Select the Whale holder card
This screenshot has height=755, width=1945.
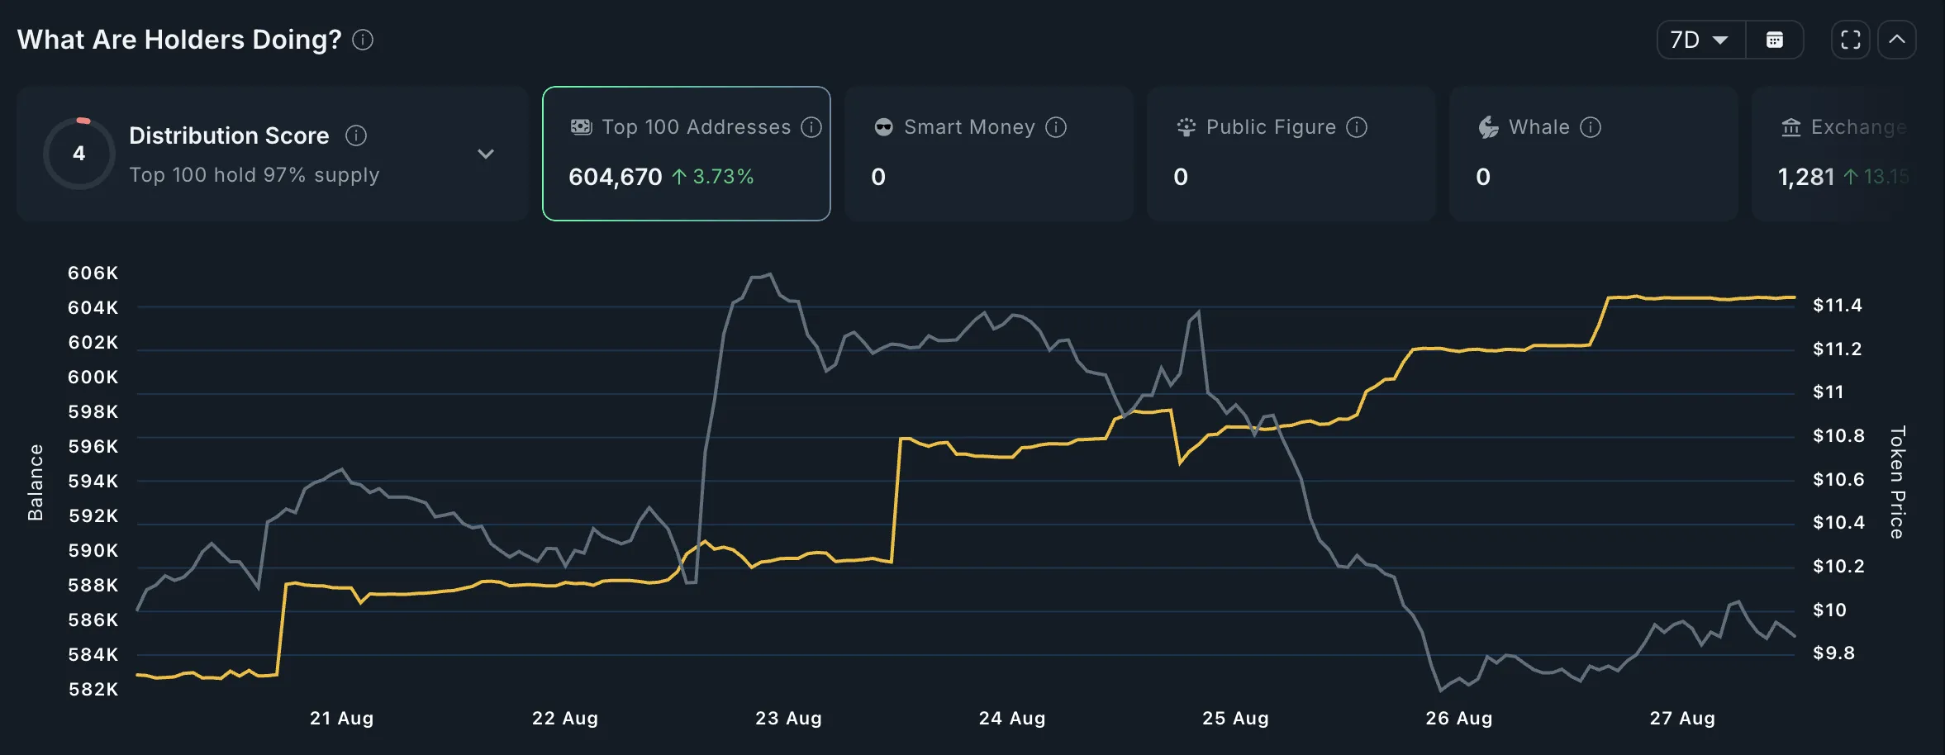pyautogui.click(x=1593, y=154)
